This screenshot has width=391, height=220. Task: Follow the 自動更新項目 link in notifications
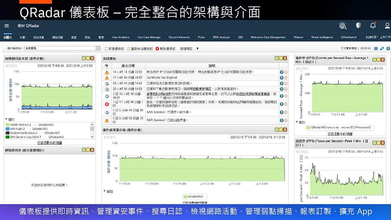point(202,89)
